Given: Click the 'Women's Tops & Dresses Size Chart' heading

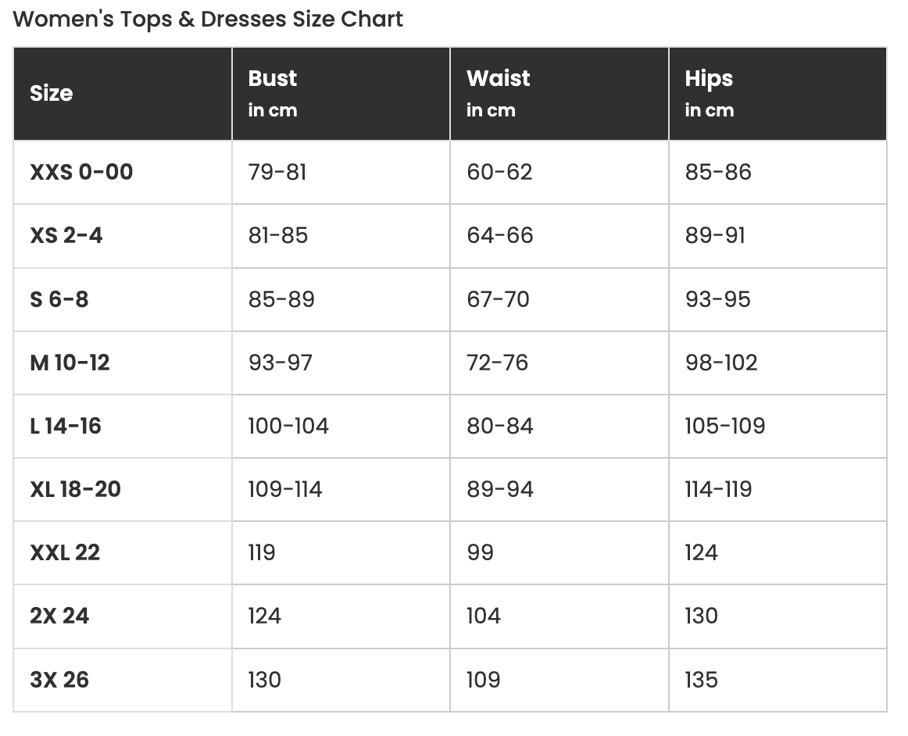Looking at the screenshot, I should [x=208, y=19].
